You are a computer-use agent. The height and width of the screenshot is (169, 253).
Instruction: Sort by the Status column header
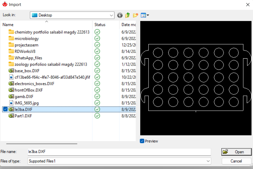pos(100,25)
